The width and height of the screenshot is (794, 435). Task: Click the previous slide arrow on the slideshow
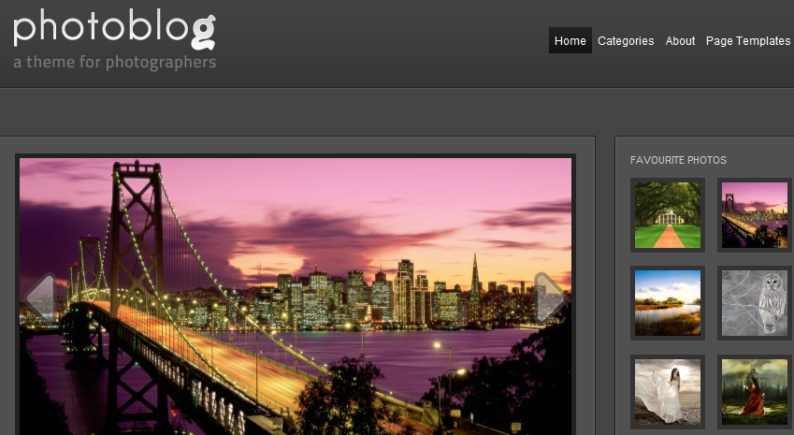(x=40, y=298)
